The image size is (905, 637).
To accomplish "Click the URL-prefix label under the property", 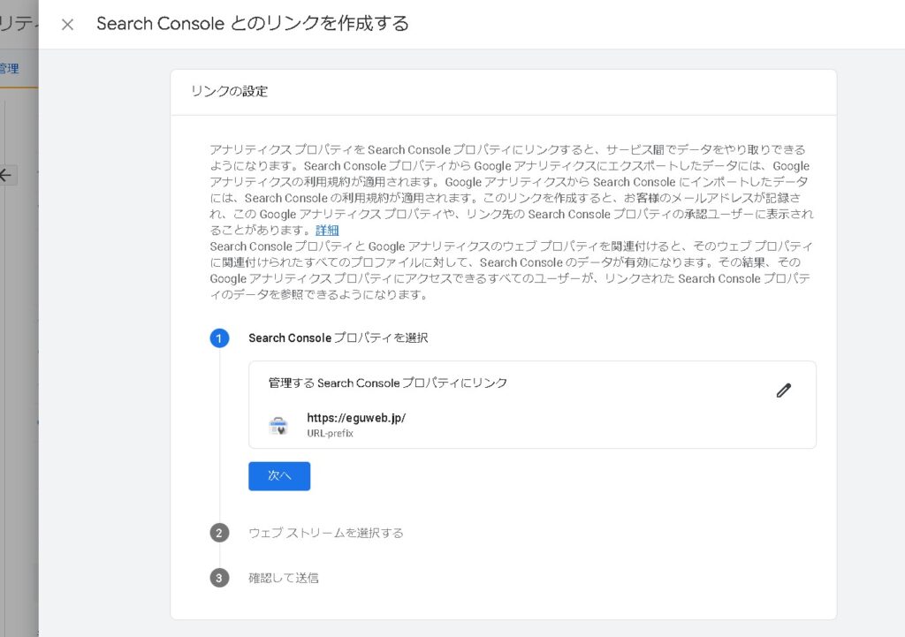I will tap(330, 434).
